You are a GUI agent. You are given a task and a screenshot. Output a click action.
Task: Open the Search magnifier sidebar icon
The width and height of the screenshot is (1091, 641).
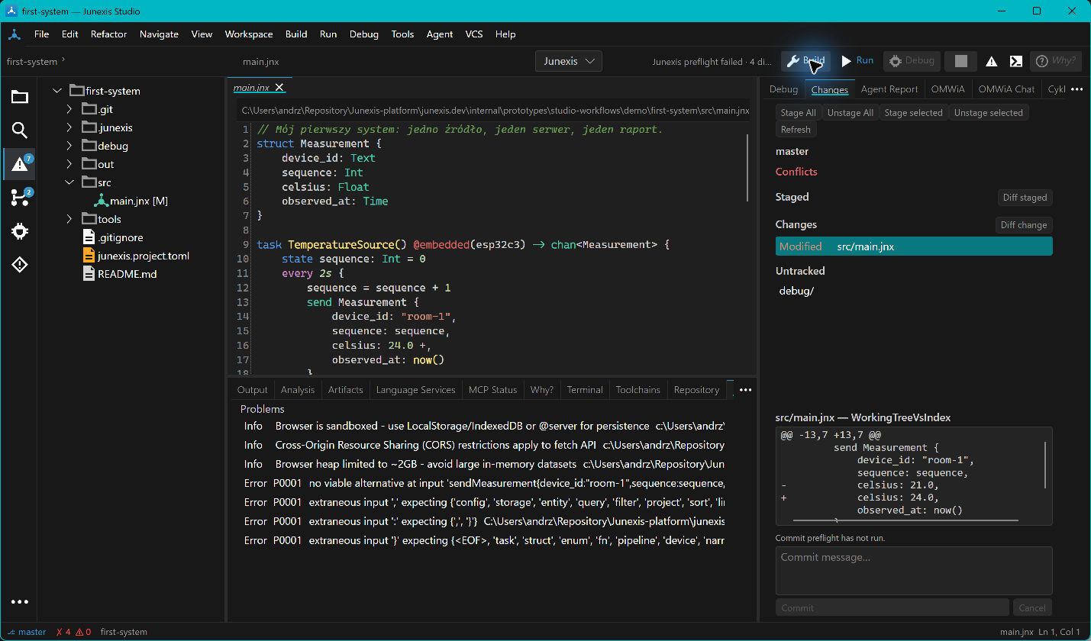pos(20,130)
